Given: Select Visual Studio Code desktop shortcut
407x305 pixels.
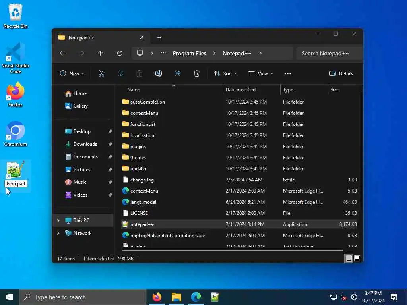Looking at the screenshot, I should click(16, 58).
